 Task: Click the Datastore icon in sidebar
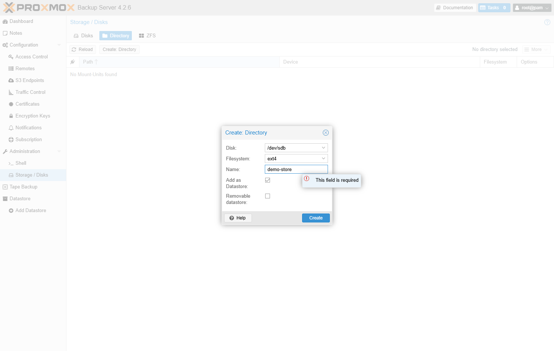coord(5,199)
